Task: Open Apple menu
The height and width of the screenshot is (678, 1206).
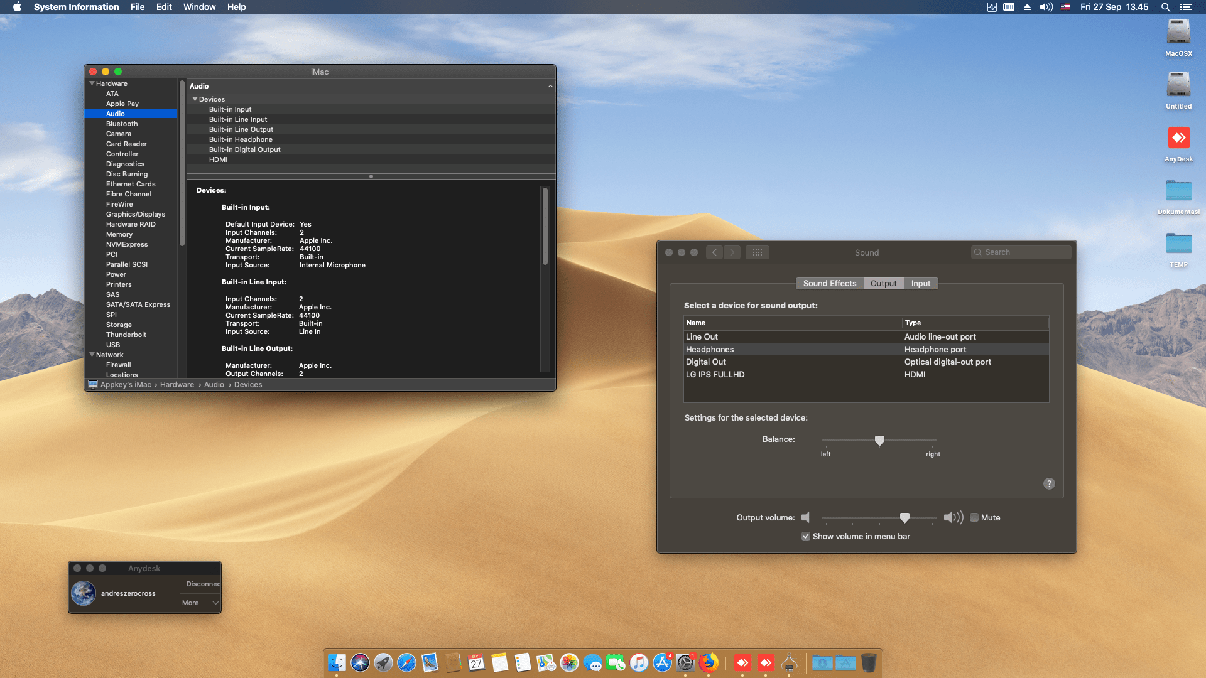Action: [x=17, y=7]
